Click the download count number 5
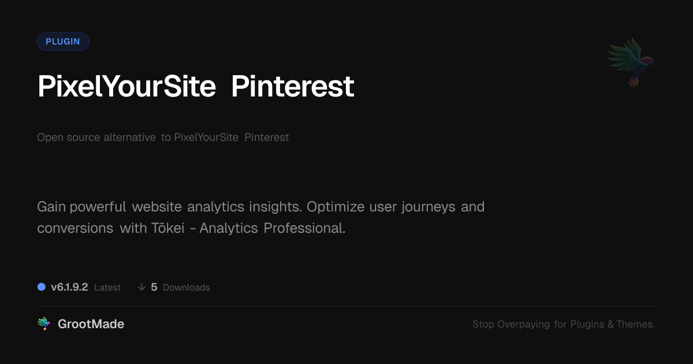Screen dimensions: 693x364 pos(154,287)
